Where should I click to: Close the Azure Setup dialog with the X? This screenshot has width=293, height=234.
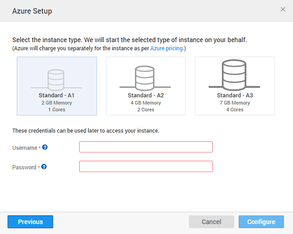282,10
